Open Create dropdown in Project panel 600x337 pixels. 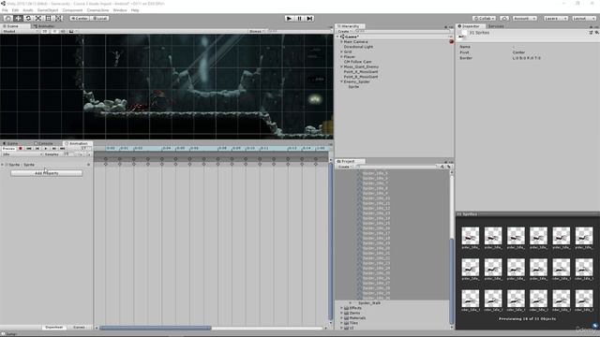[344, 167]
